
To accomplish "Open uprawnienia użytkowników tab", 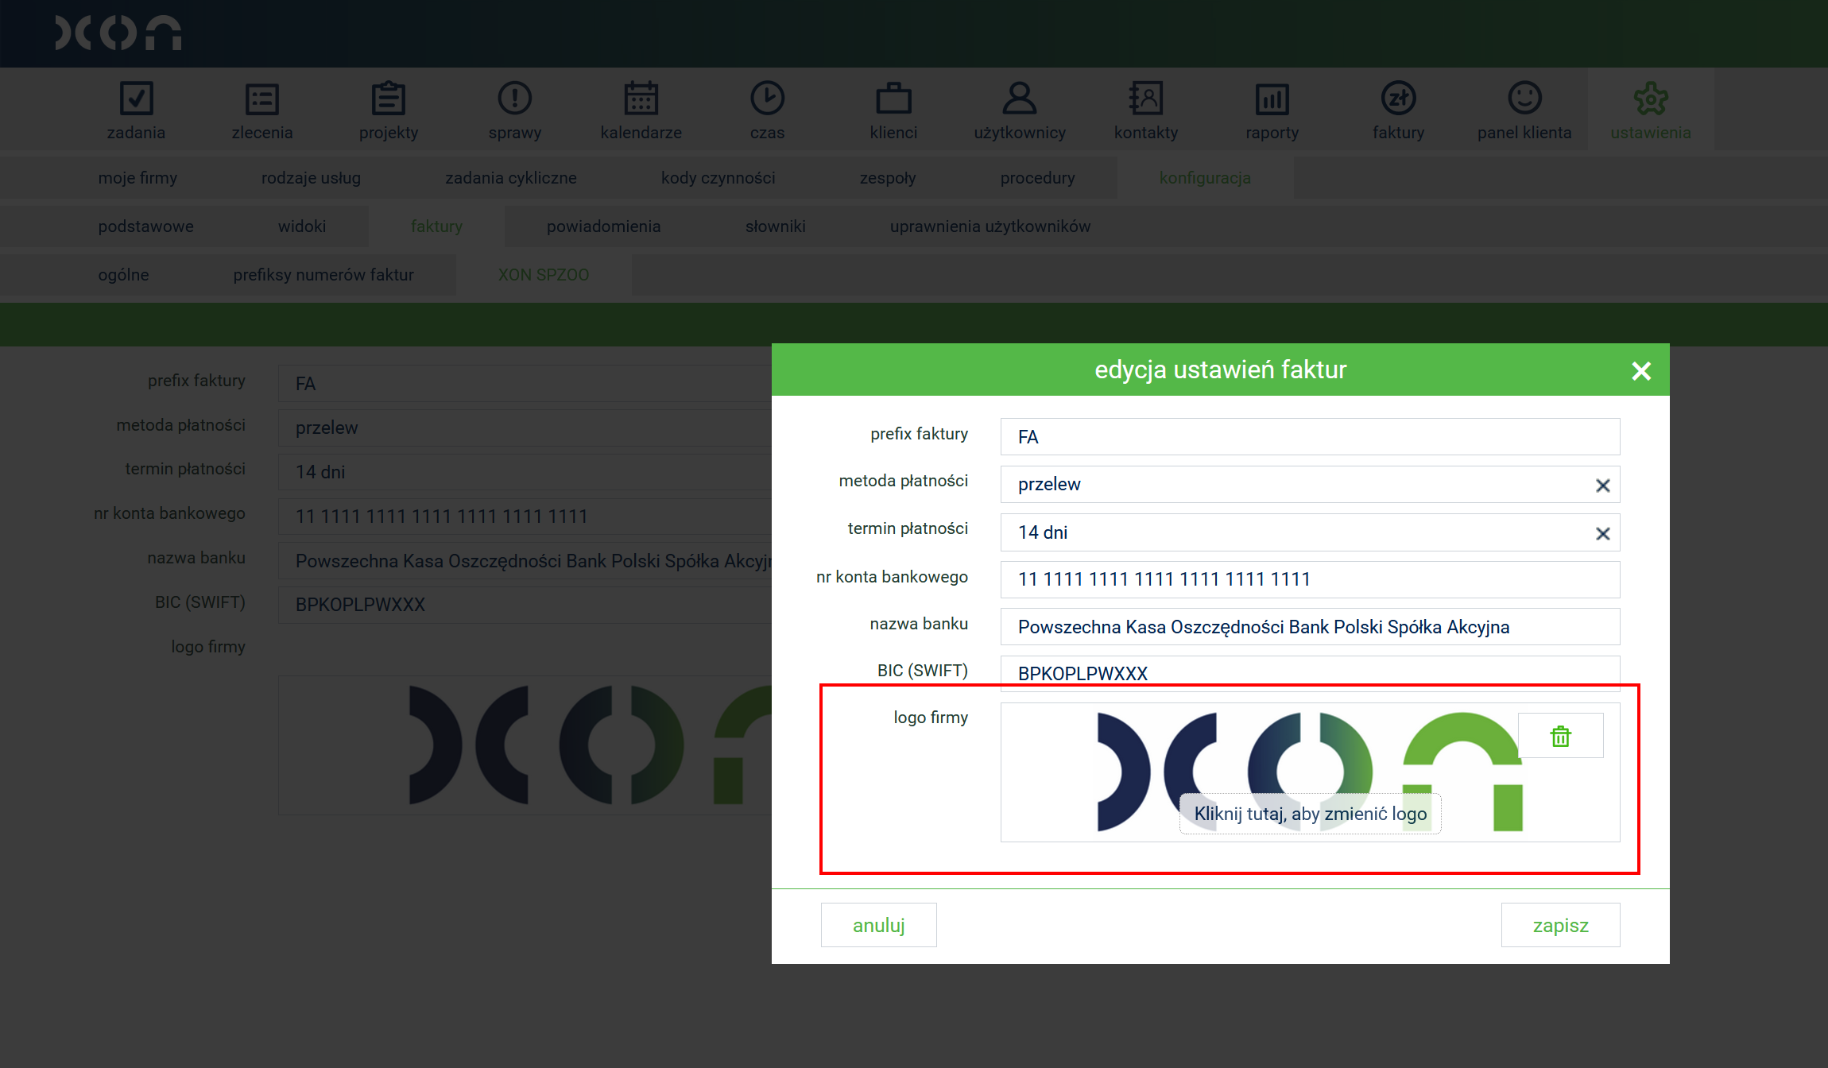I will point(990,226).
